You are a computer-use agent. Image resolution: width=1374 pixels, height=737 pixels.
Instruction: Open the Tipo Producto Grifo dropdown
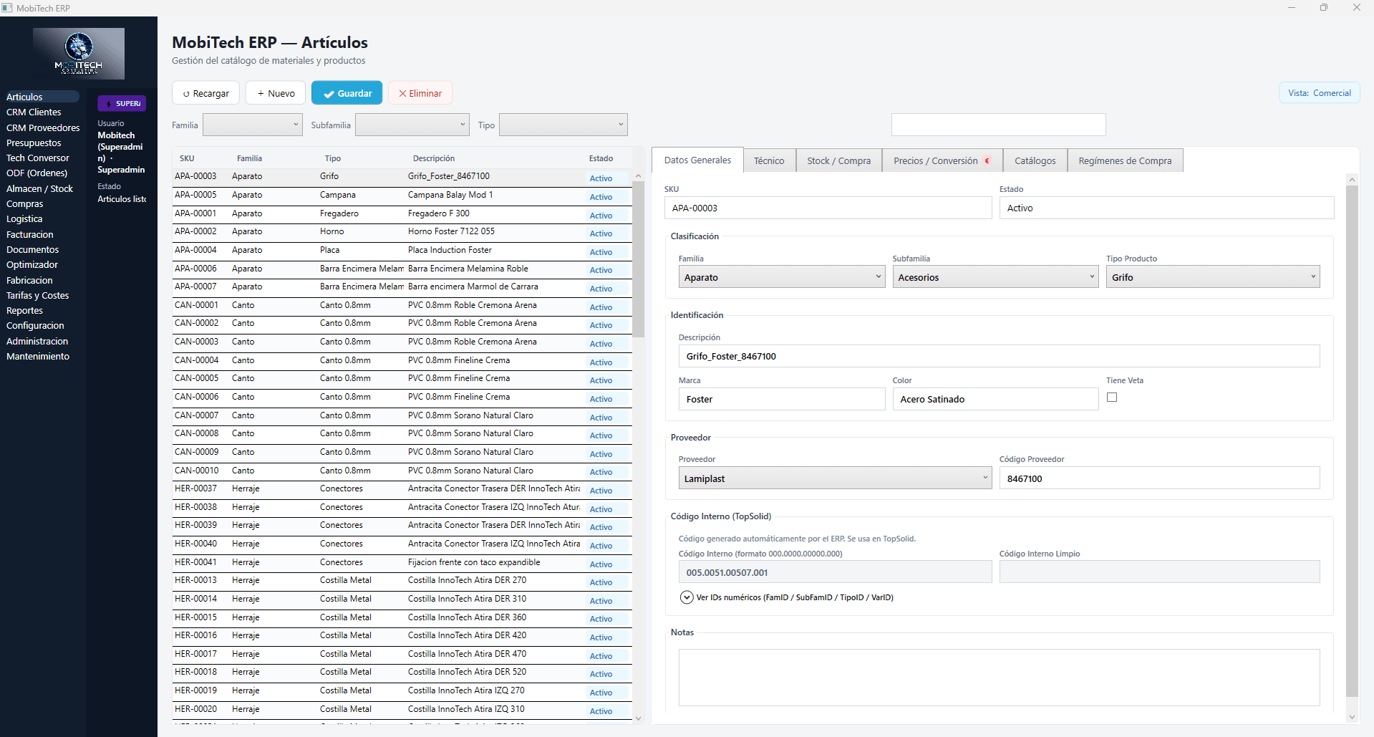[x=1212, y=277]
